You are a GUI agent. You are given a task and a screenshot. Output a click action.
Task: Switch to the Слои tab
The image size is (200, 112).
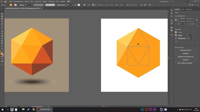[x=183, y=9]
